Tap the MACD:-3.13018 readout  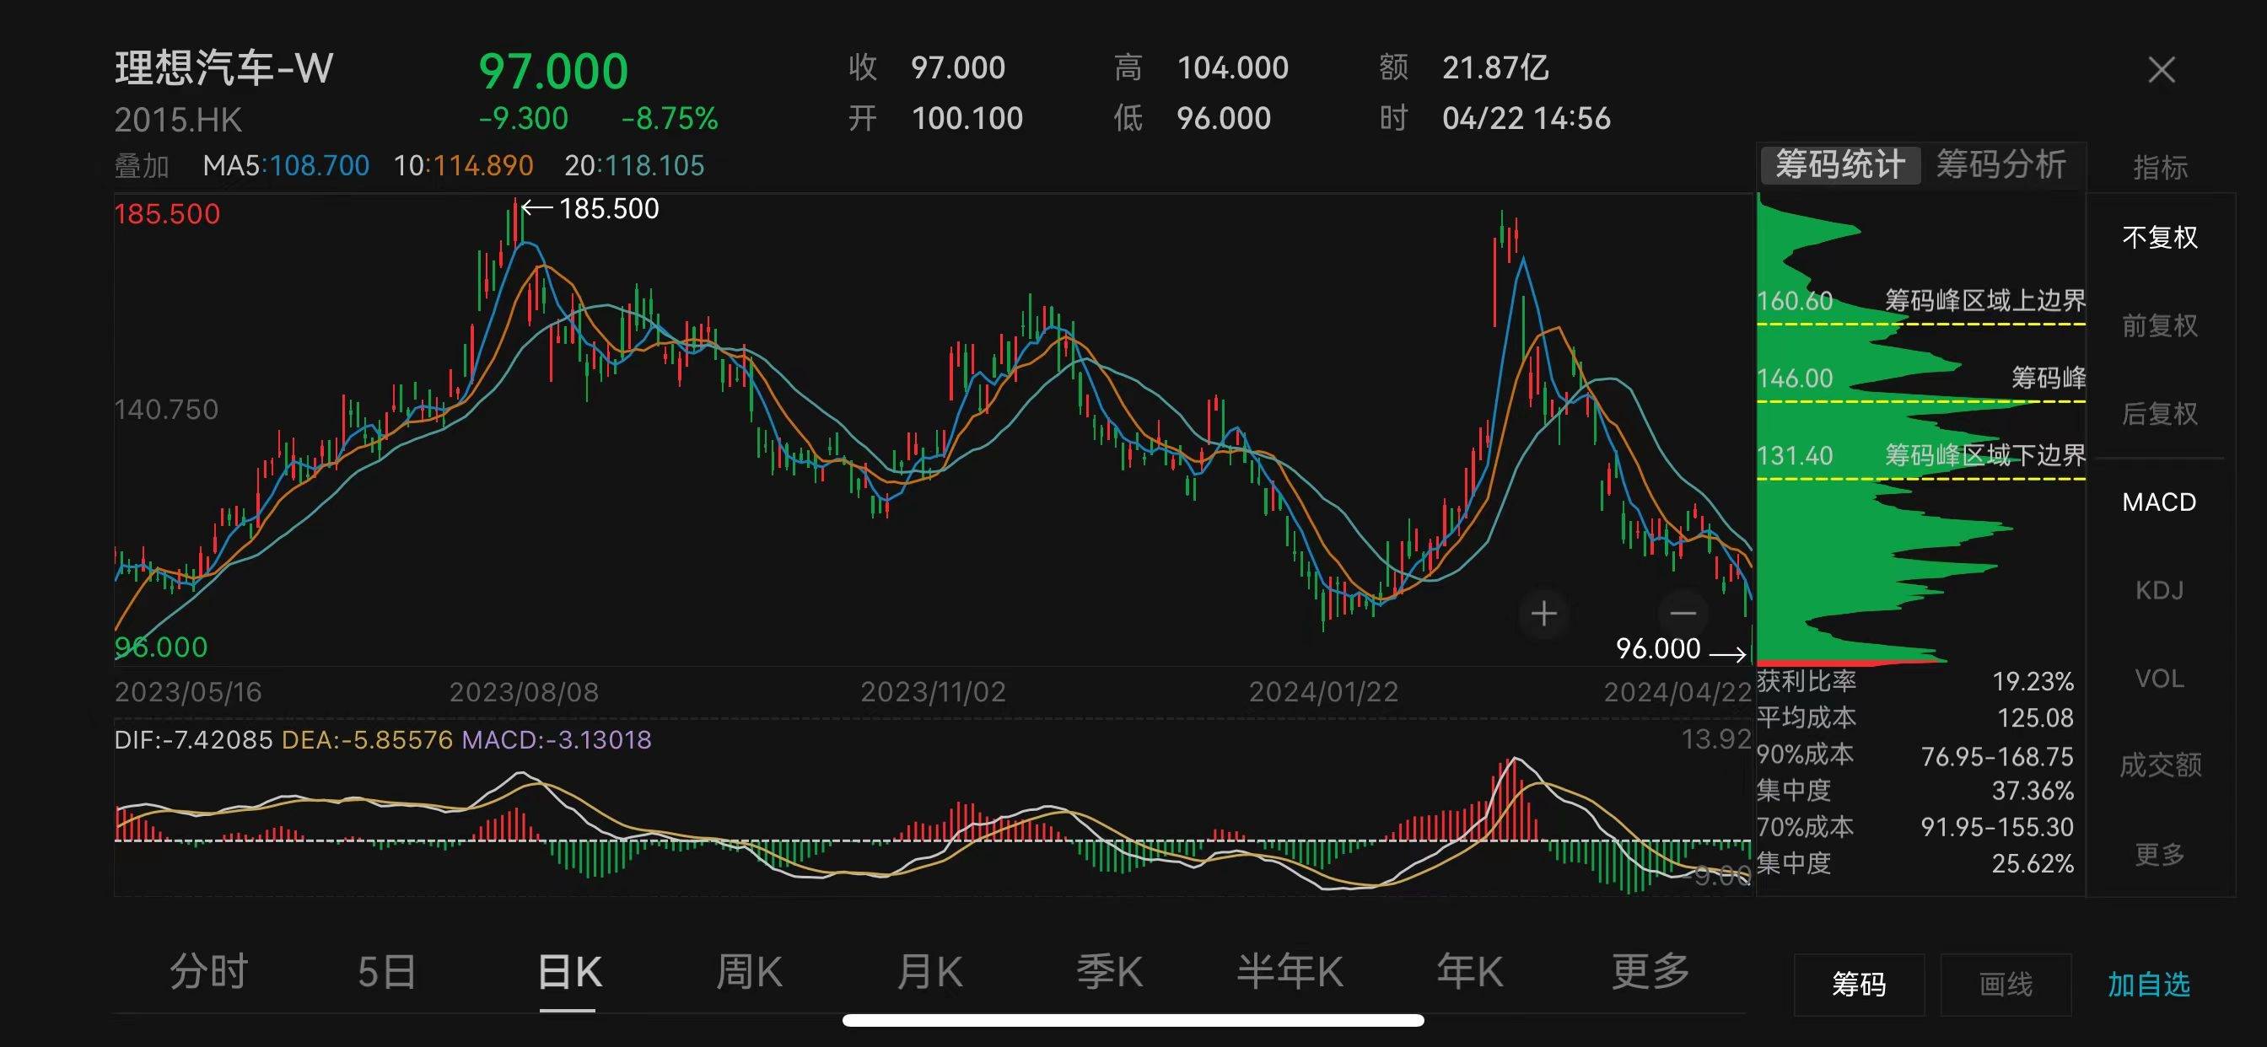[557, 740]
